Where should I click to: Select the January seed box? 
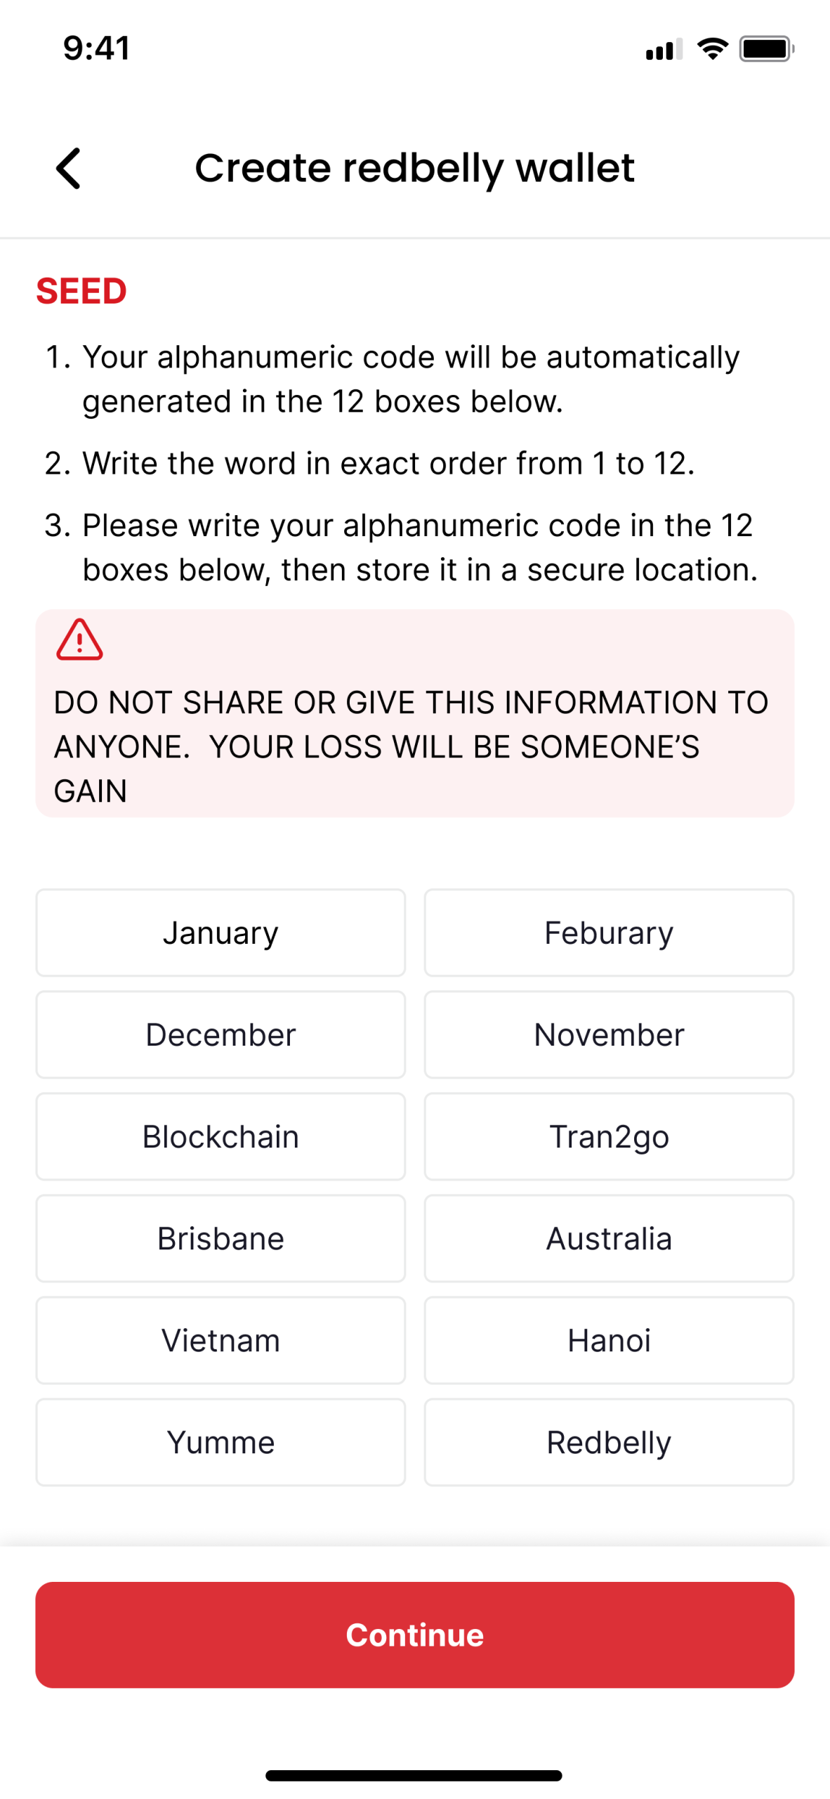pos(220,933)
